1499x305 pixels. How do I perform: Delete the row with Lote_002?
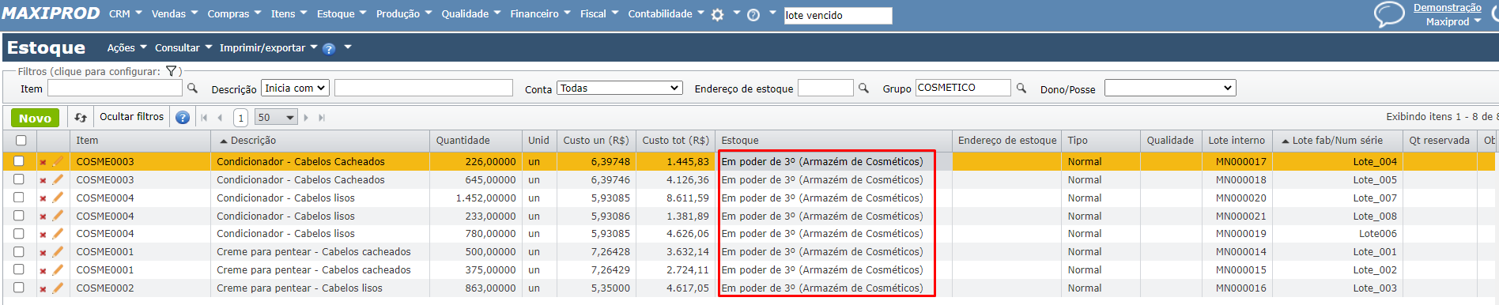point(43,270)
